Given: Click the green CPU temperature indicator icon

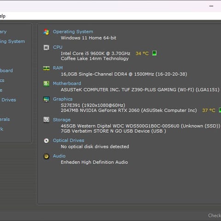Looking at the screenshot, I should [154, 53].
